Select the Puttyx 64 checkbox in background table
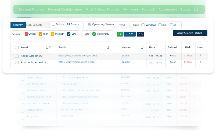The height and width of the screenshot is (137, 216). pyautogui.click(x=23, y=118)
